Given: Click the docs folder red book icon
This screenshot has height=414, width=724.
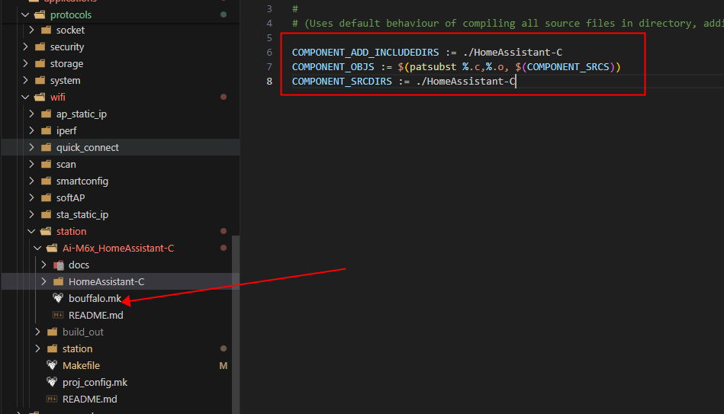Looking at the screenshot, I should pyautogui.click(x=58, y=265).
